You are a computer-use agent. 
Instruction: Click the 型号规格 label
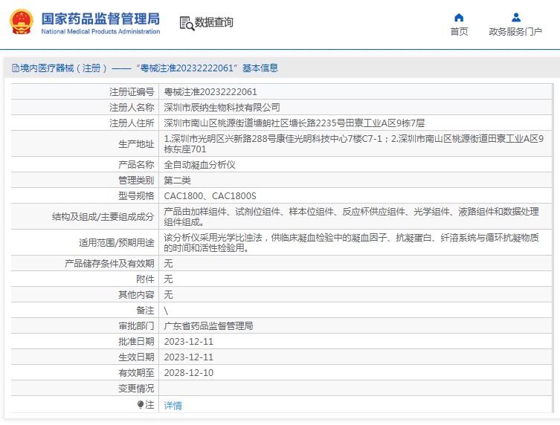(136, 196)
